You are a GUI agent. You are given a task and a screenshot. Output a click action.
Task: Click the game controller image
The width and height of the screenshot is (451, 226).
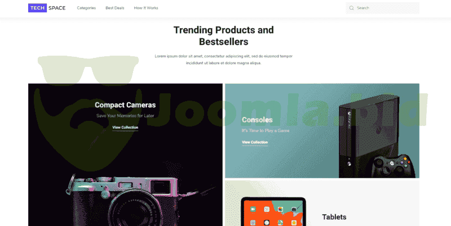[x=393, y=166]
